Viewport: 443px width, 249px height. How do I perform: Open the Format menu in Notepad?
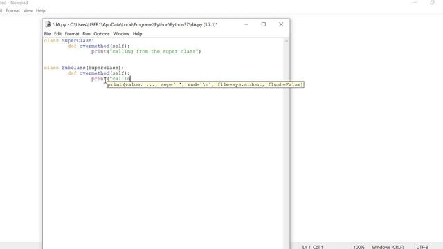pos(12,11)
